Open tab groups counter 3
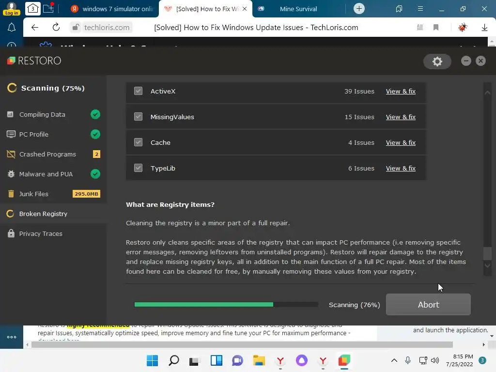The width and height of the screenshot is (496, 372). pos(33,9)
